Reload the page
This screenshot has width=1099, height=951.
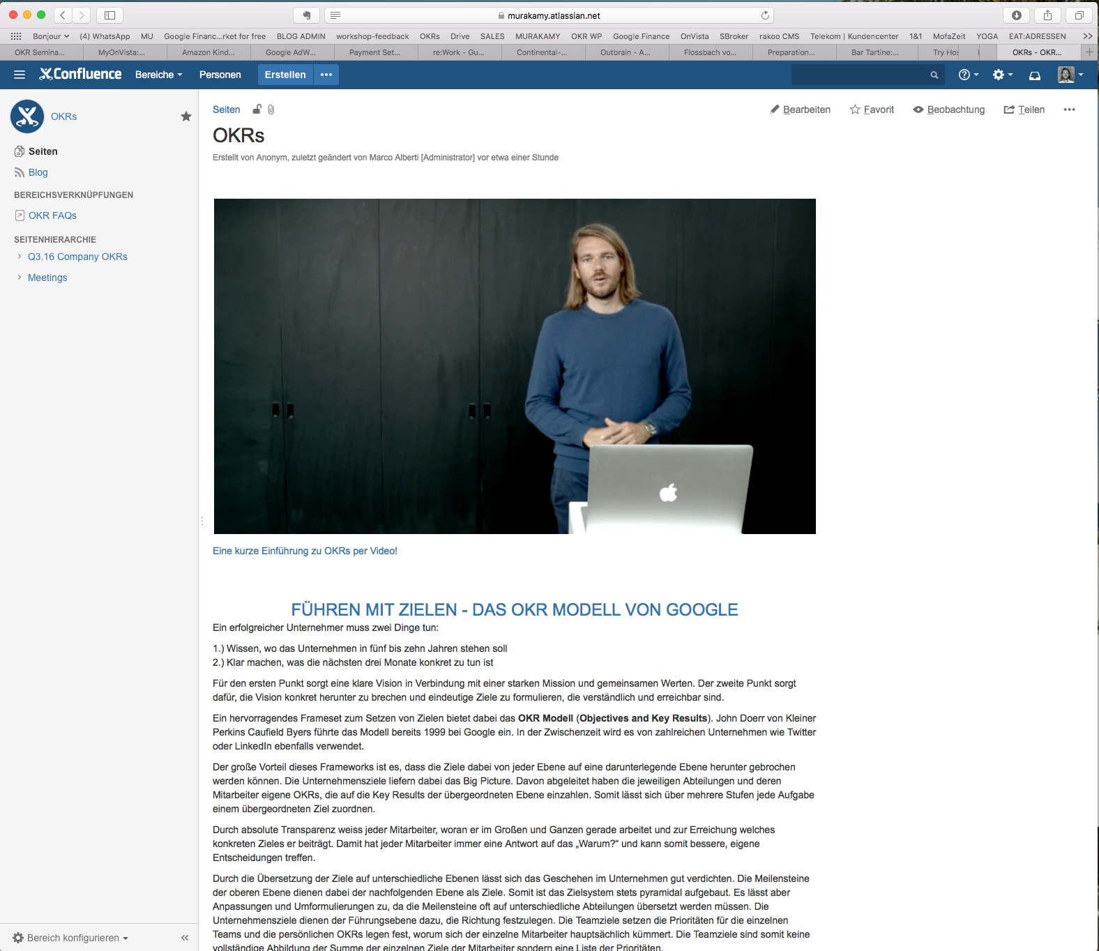point(765,15)
